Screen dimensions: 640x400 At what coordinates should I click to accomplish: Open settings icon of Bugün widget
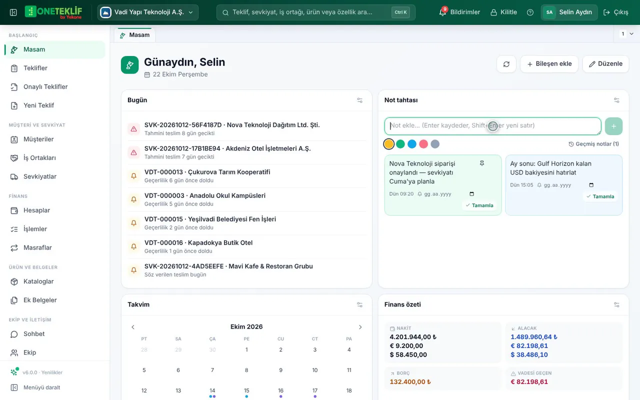point(360,100)
